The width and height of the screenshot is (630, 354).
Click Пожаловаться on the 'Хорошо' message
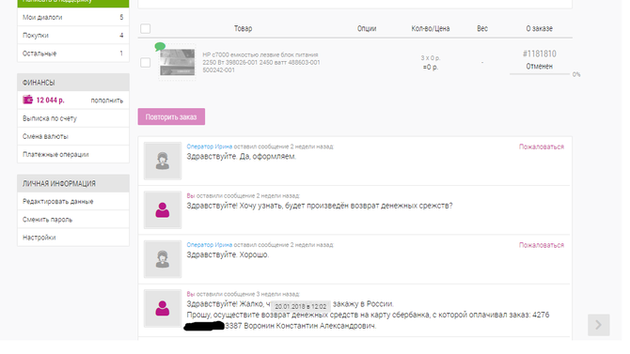click(542, 245)
